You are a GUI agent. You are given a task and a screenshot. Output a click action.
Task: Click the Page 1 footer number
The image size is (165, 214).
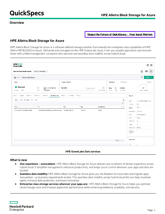click(x=152, y=210)
